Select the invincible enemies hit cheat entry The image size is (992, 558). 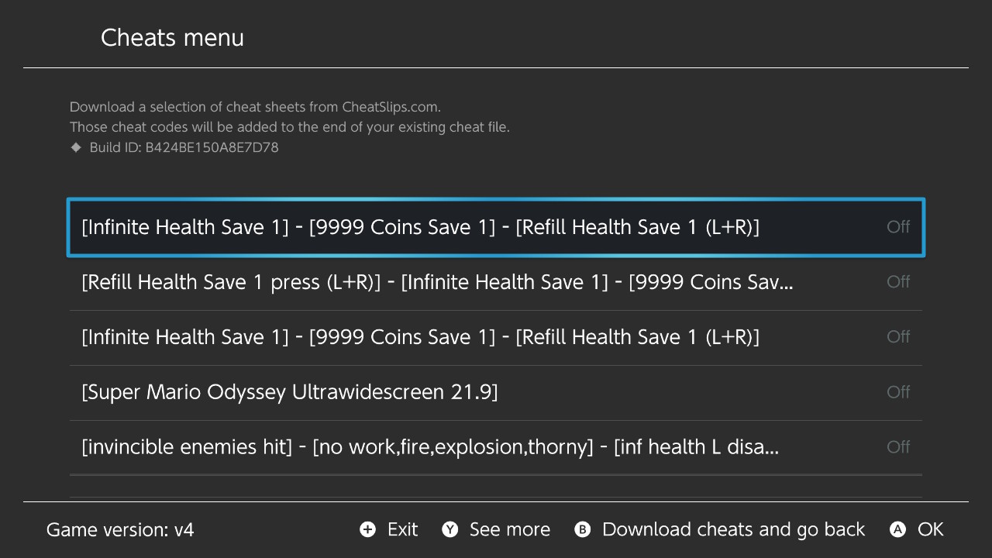pos(496,447)
